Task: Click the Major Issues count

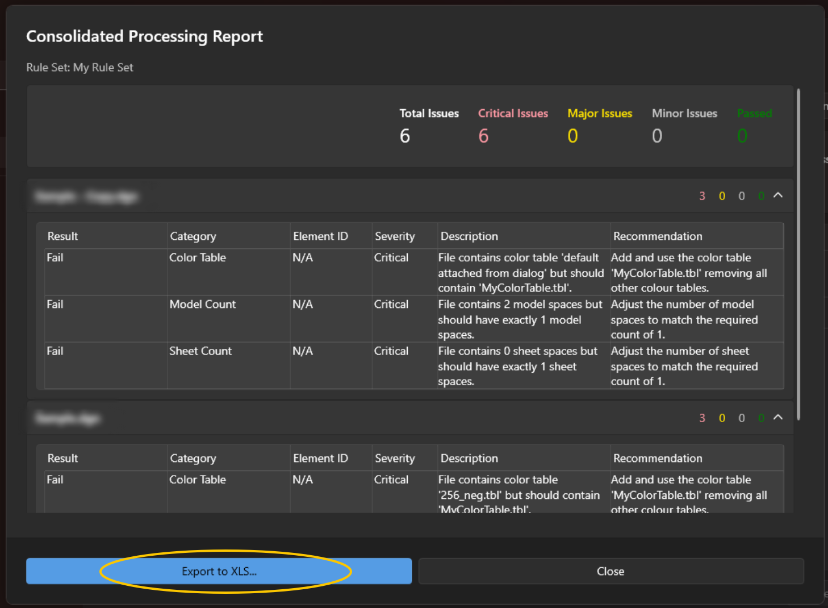Action: [x=572, y=136]
